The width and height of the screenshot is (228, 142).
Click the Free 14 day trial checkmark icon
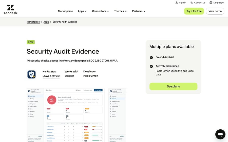coord(151,58)
